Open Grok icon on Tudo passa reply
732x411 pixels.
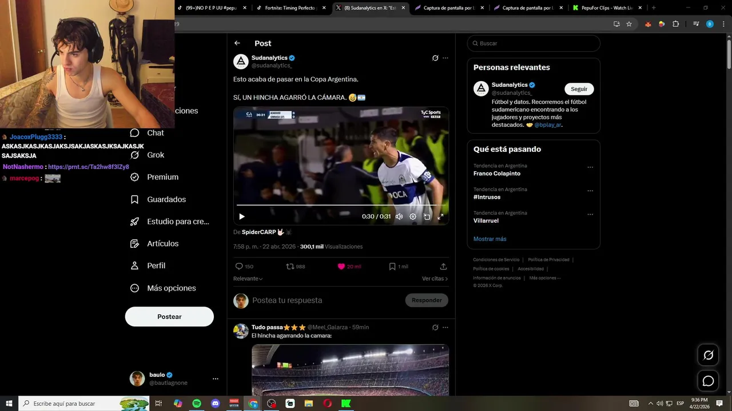(x=435, y=328)
